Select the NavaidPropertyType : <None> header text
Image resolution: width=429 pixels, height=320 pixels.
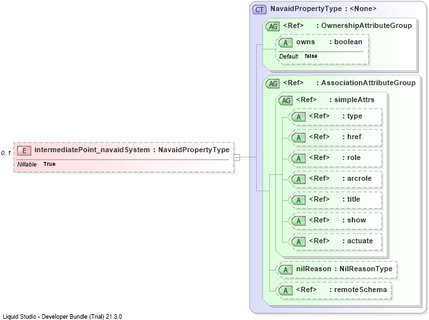tap(324, 8)
